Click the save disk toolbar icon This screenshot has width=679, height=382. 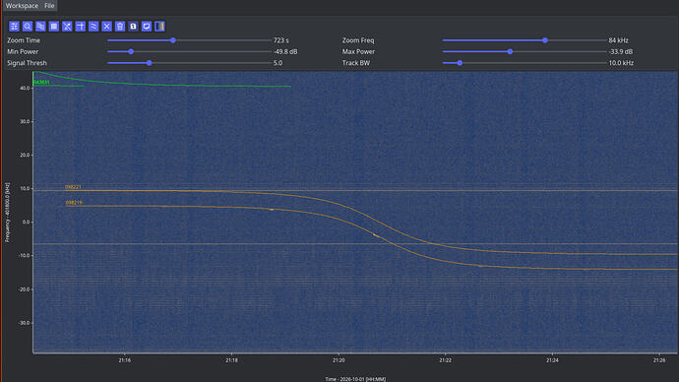134,27
